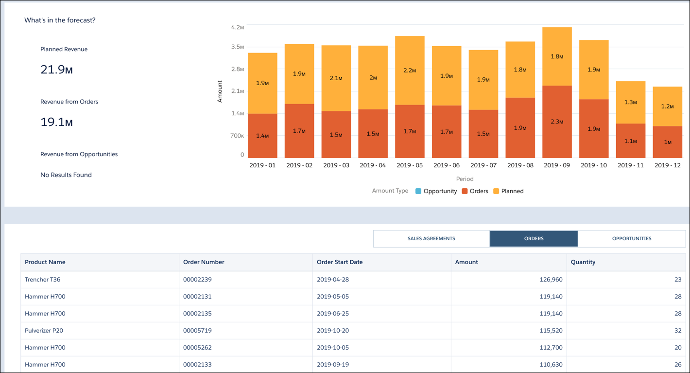Sort the table by Amount column
Viewport: 690px width, 373px height.
click(466, 262)
